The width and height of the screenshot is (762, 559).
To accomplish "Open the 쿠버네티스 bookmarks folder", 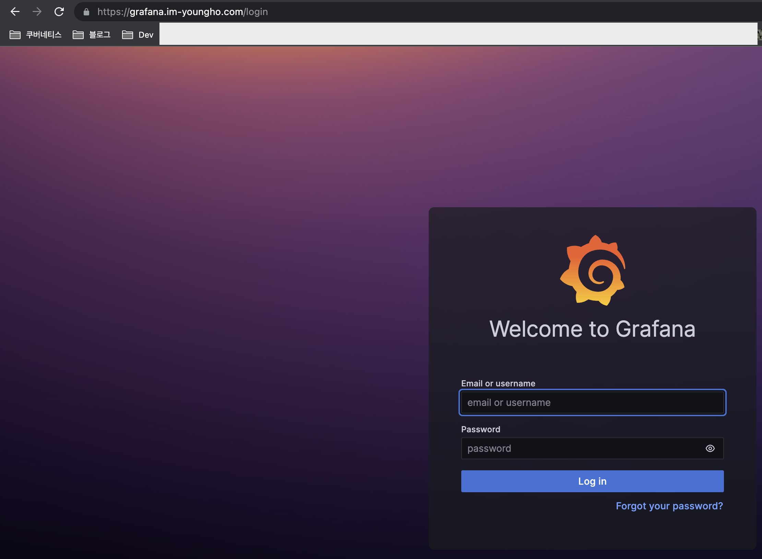I will [x=44, y=35].
